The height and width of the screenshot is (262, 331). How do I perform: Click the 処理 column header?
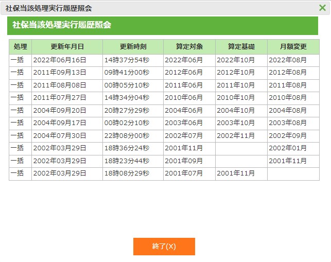click(x=20, y=47)
